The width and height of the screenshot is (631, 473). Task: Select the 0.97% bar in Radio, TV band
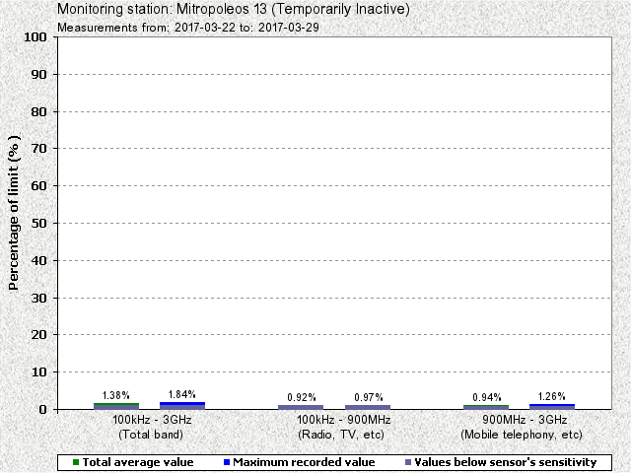(x=368, y=407)
